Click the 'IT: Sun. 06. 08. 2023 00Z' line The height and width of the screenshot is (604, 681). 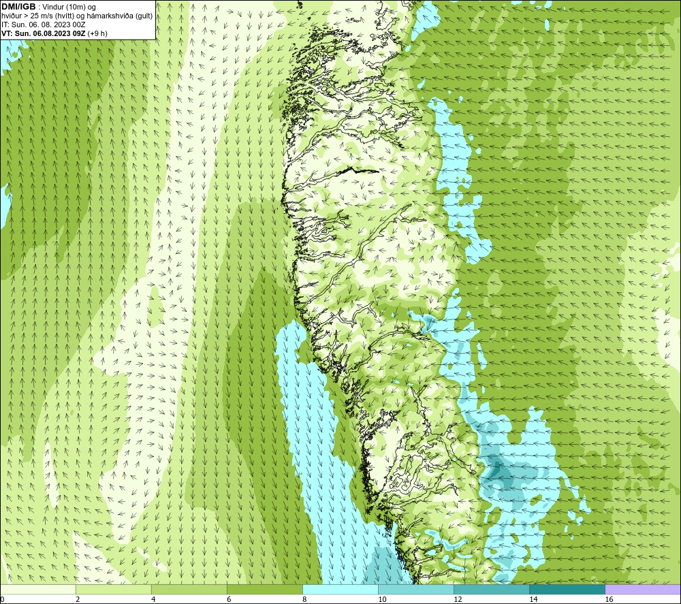coord(44,25)
